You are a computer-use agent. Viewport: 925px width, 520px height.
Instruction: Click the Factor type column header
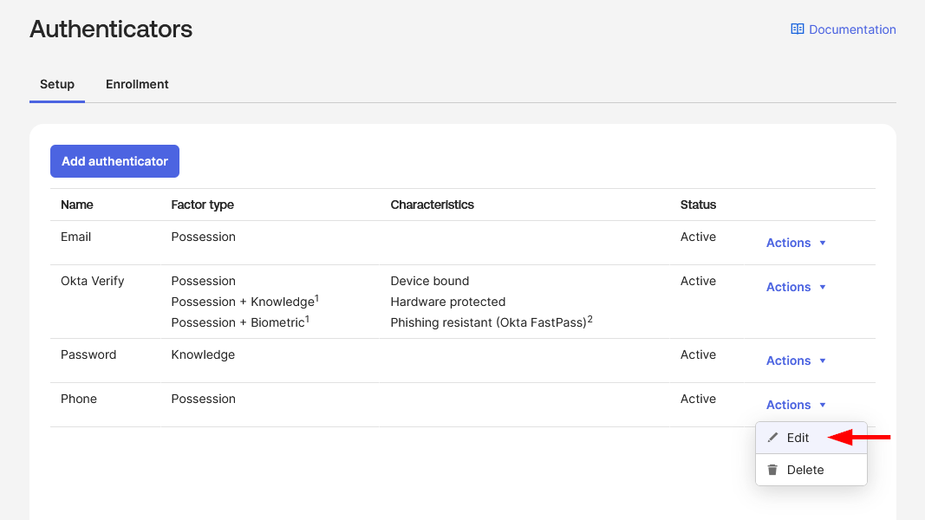pyautogui.click(x=202, y=205)
